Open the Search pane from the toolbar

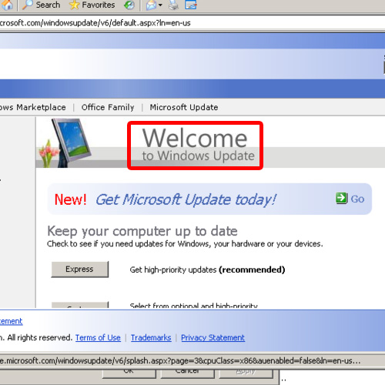41,5
